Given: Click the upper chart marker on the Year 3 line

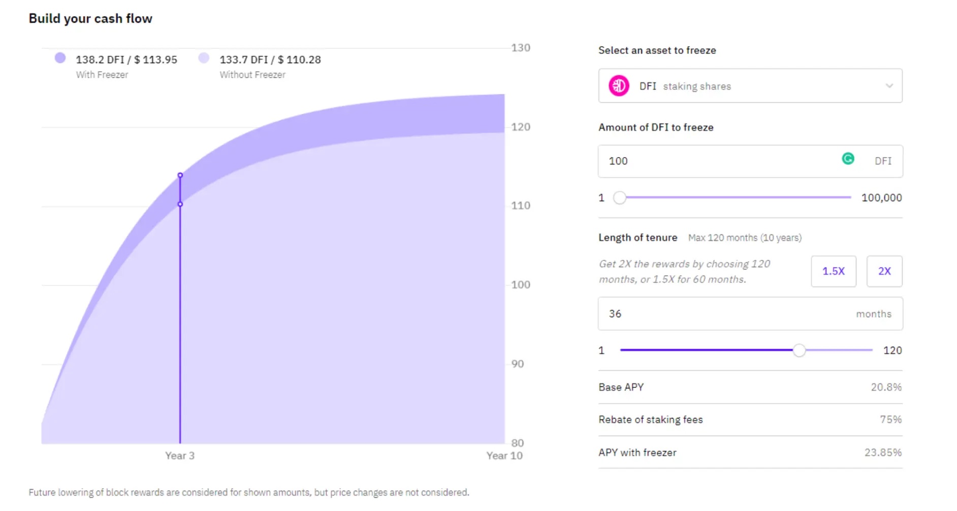Looking at the screenshot, I should [180, 175].
